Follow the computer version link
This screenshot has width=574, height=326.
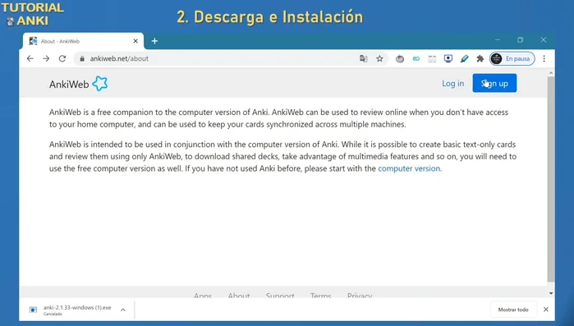click(409, 168)
